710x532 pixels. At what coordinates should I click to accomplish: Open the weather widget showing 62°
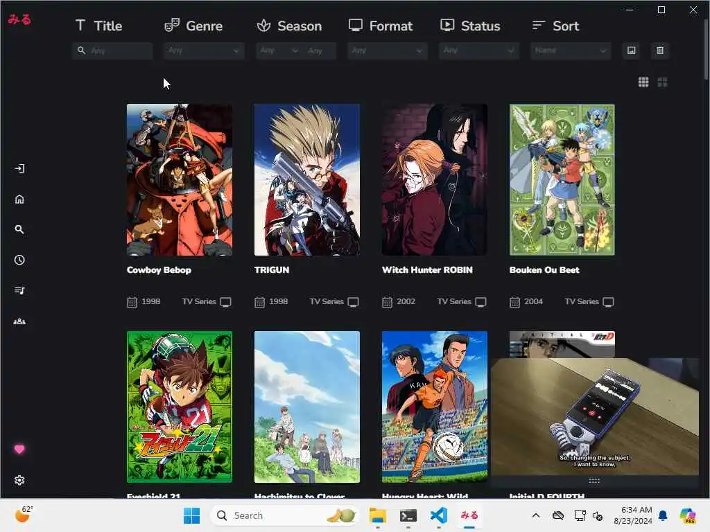[24, 515]
